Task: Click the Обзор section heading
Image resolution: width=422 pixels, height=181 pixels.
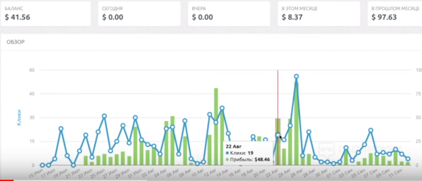Action: (x=14, y=42)
